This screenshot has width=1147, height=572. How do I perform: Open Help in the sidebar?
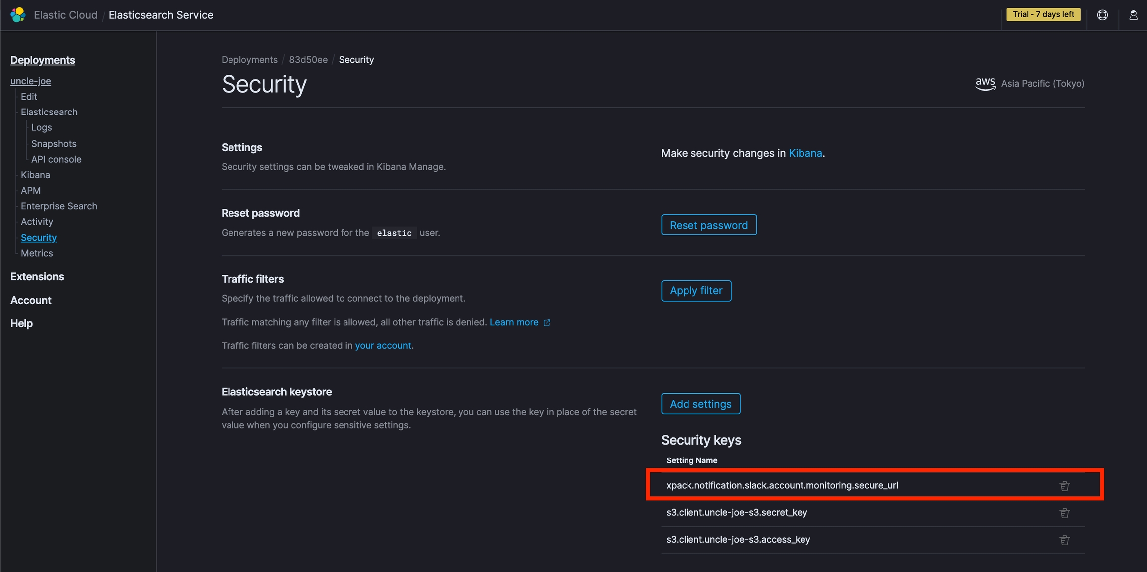[x=21, y=324]
